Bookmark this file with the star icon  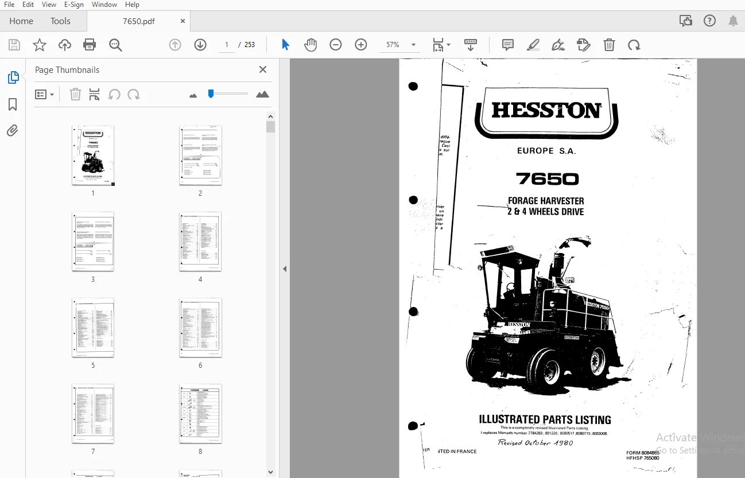point(40,45)
